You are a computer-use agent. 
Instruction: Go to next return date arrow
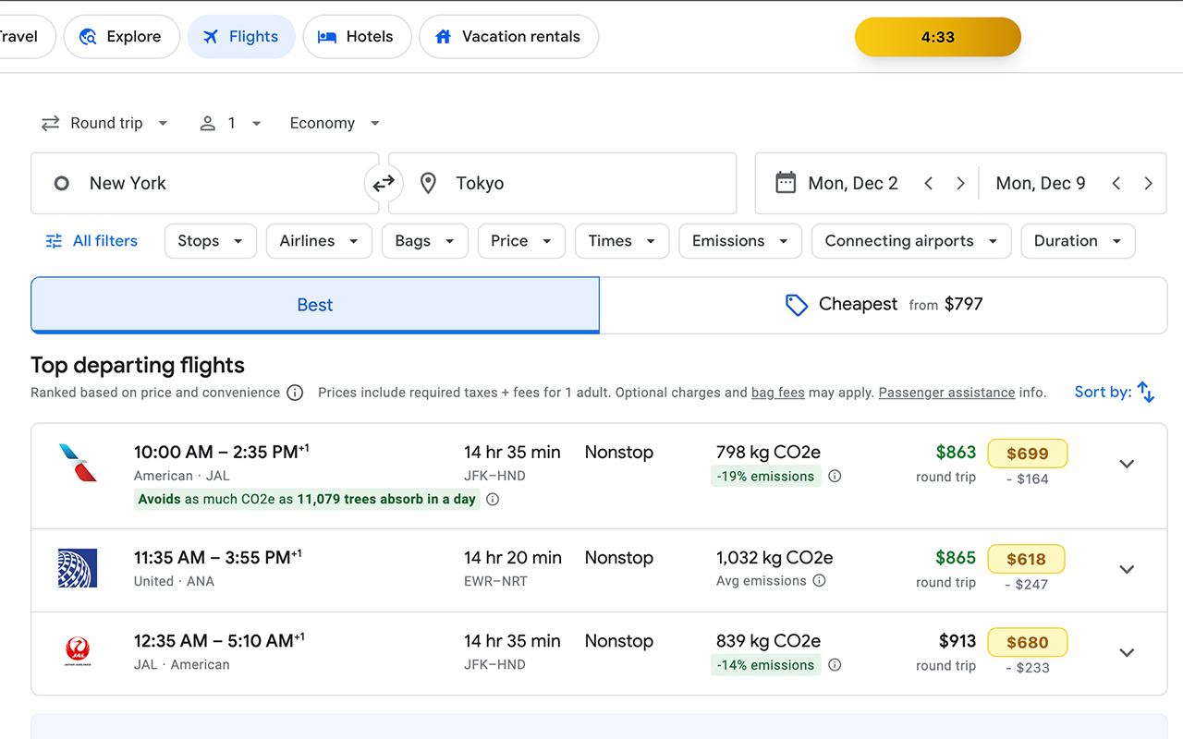(1148, 183)
